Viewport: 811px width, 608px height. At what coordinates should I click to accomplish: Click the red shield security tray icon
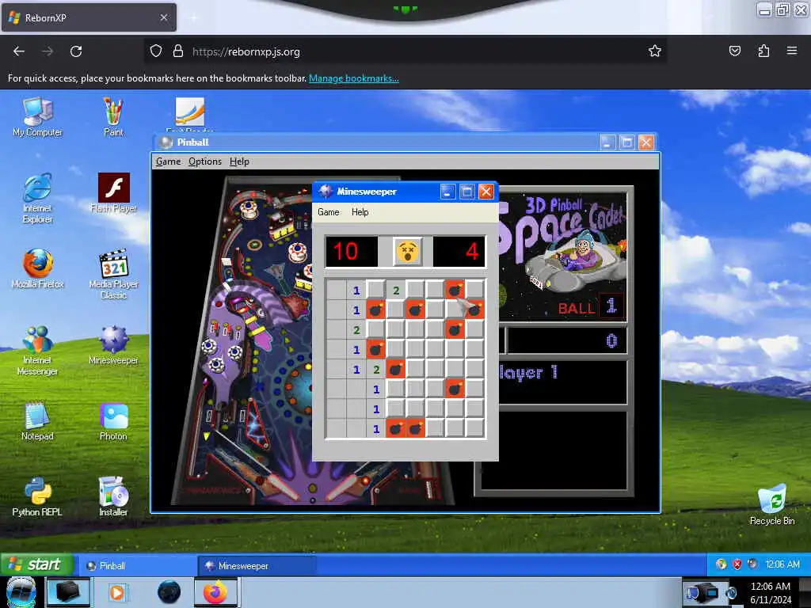737,564
